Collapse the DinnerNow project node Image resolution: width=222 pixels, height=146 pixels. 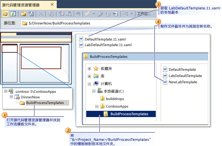click(x=11, y=97)
